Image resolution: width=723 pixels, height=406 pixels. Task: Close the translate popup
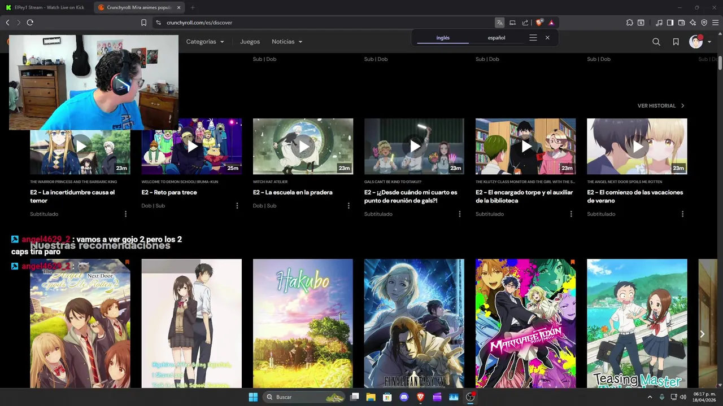pyautogui.click(x=547, y=38)
